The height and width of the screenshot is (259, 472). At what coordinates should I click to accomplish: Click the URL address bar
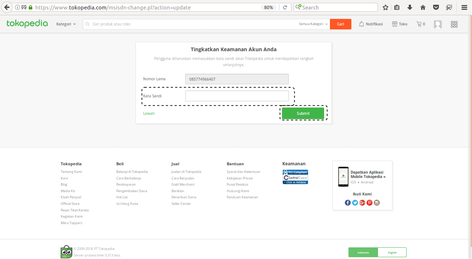click(x=145, y=7)
